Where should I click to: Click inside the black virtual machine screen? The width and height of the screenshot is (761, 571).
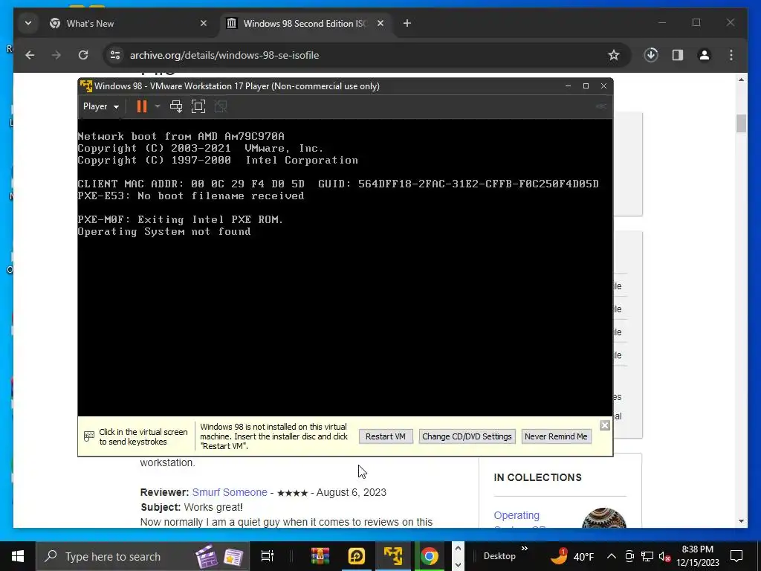coord(345,267)
